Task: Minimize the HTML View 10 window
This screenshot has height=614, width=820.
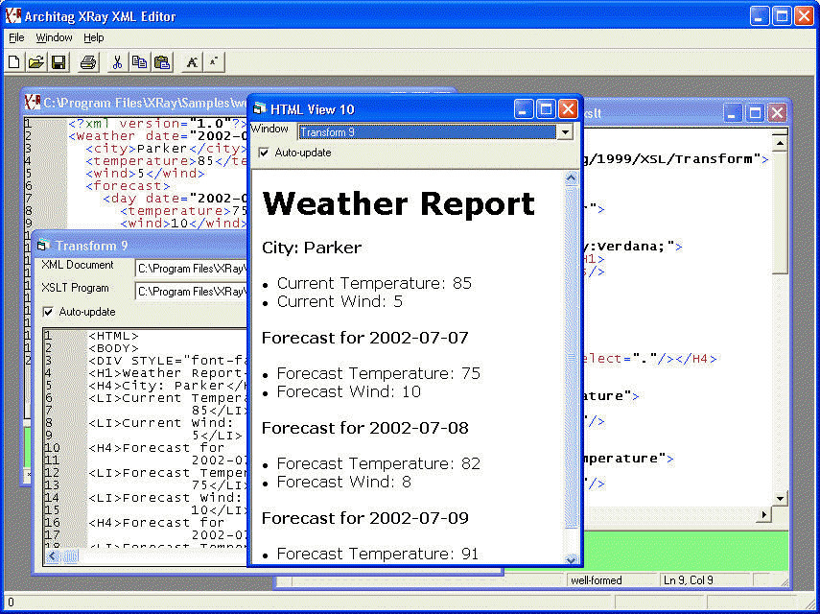Action: pos(524,109)
